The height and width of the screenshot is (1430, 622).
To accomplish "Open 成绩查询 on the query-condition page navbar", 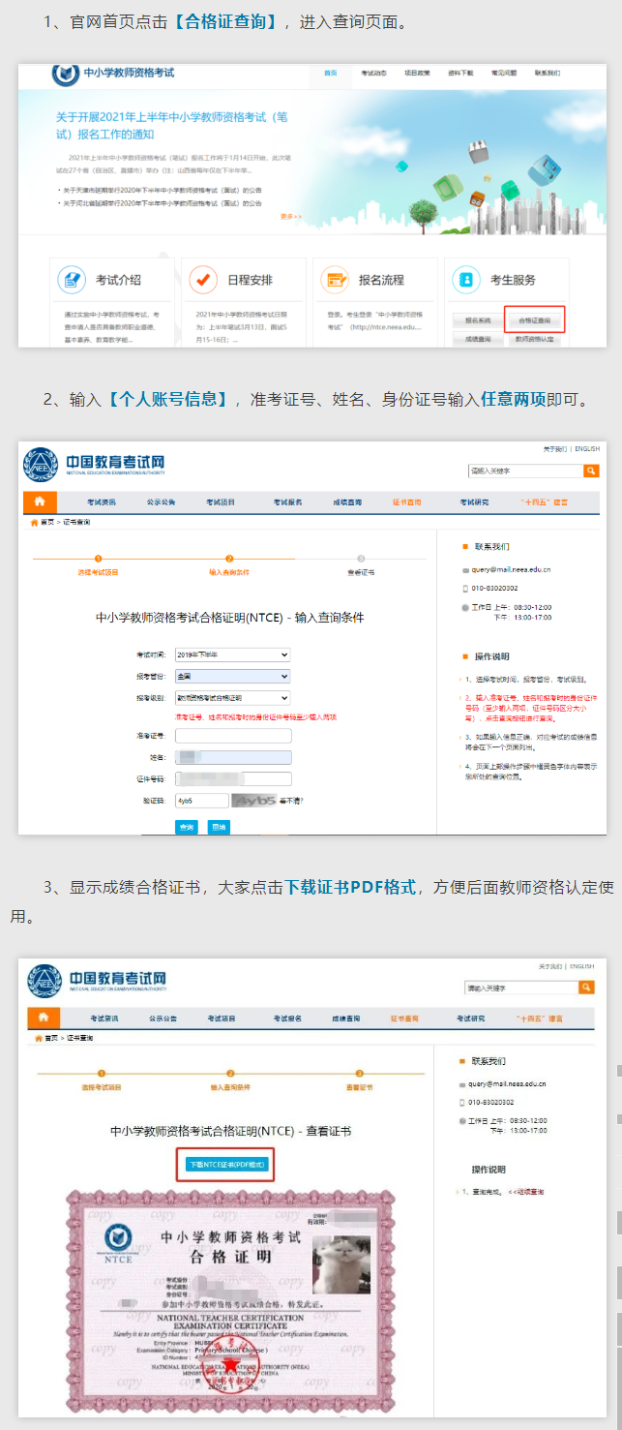I will 347,502.
